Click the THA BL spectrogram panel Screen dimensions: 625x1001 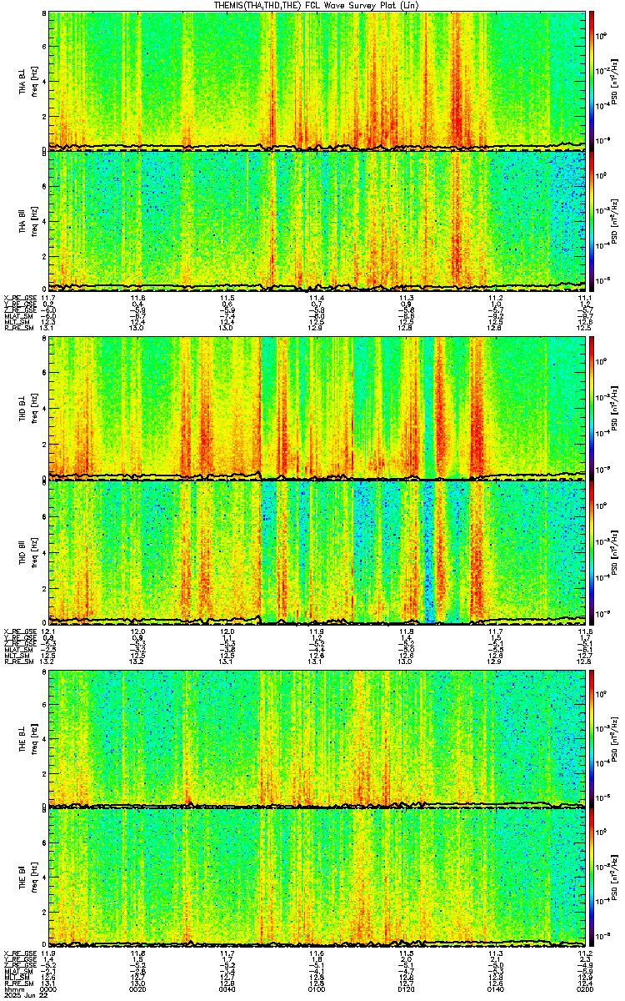click(317, 81)
